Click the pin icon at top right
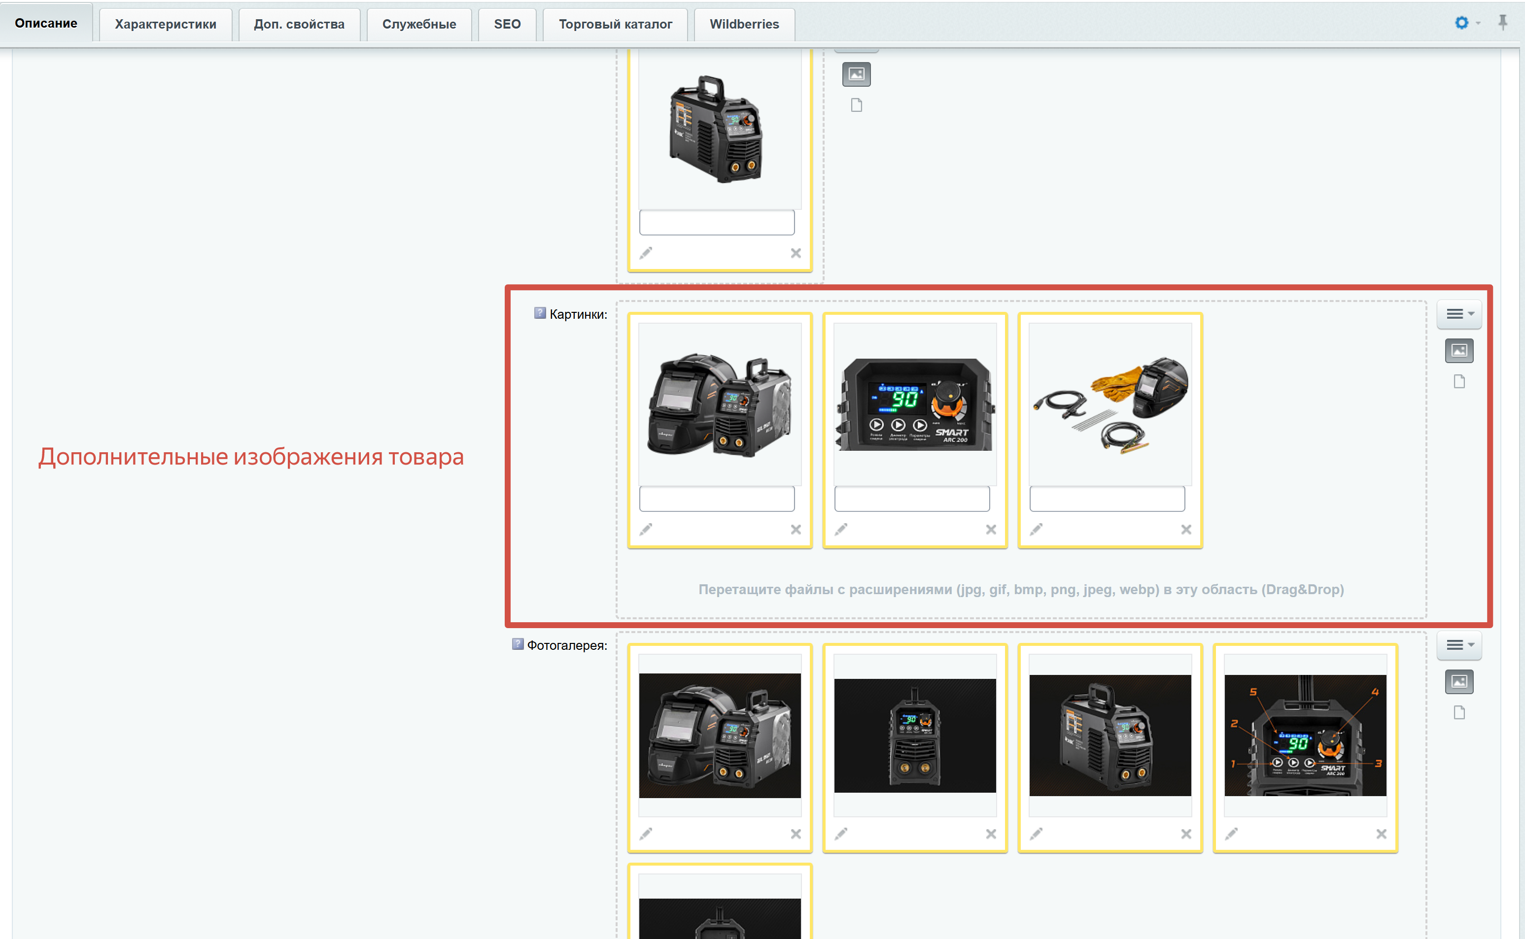This screenshot has height=939, width=1525. tap(1502, 23)
